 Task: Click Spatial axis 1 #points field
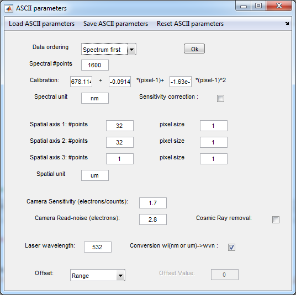[x=120, y=126]
